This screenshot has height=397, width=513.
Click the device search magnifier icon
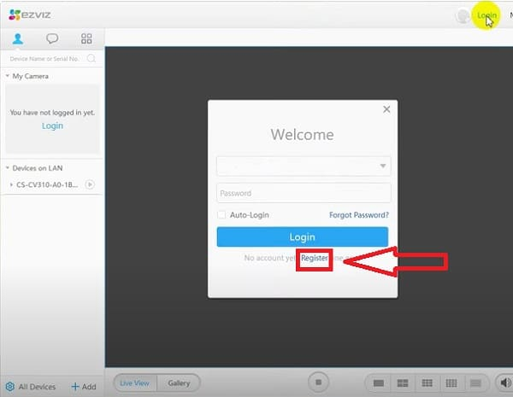(x=91, y=59)
